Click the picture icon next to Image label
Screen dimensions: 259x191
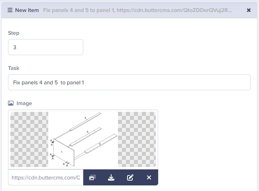coord(11,103)
